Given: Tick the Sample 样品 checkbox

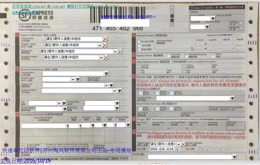Looking at the screenshot, I should point(139,49).
